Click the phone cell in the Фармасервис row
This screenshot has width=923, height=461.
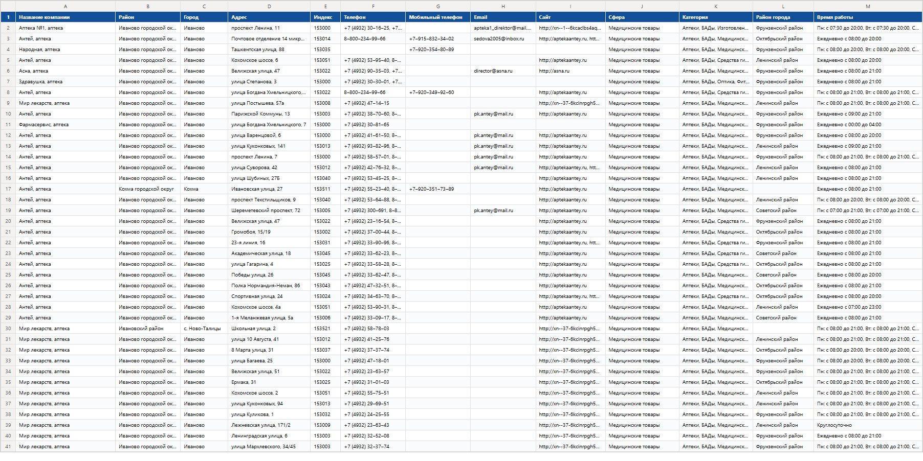373,125
